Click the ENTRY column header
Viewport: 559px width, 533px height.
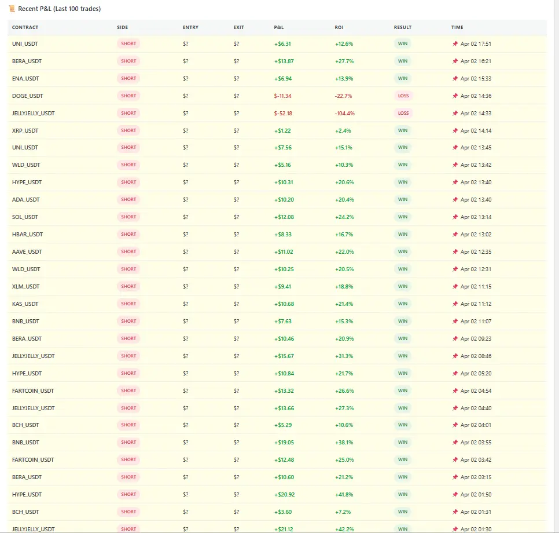coord(190,27)
